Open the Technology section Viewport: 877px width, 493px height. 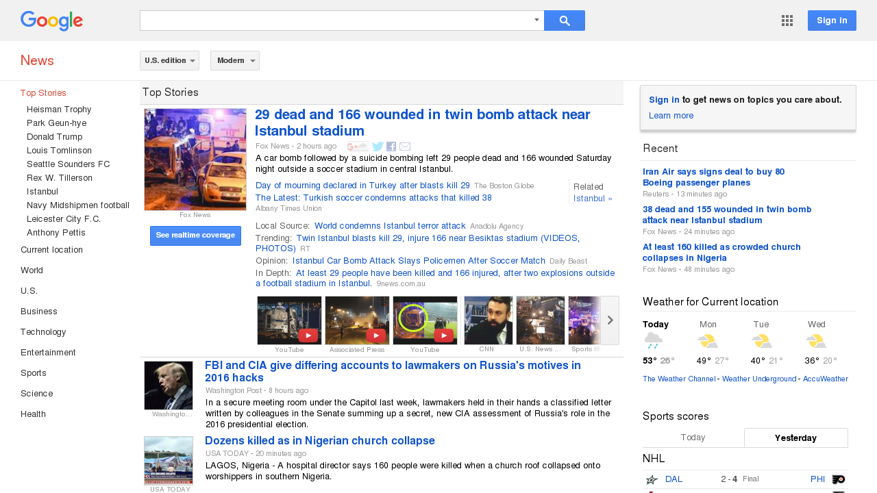pyautogui.click(x=43, y=332)
